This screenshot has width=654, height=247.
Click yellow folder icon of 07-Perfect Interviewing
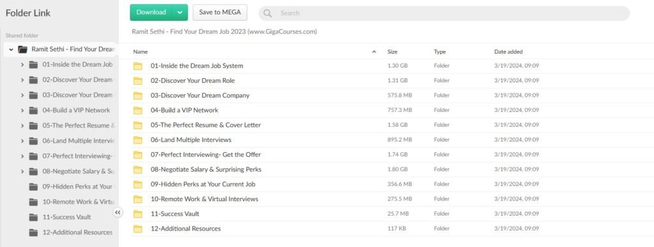point(138,155)
